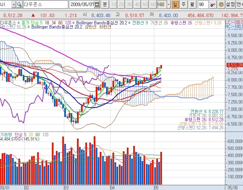Click the magnifier search icon next to symbol code

pos(19,5)
